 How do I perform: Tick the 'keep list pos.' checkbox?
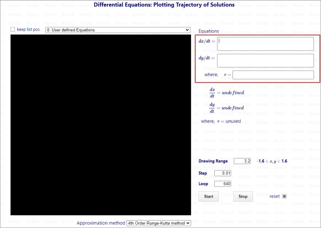pos(13,29)
